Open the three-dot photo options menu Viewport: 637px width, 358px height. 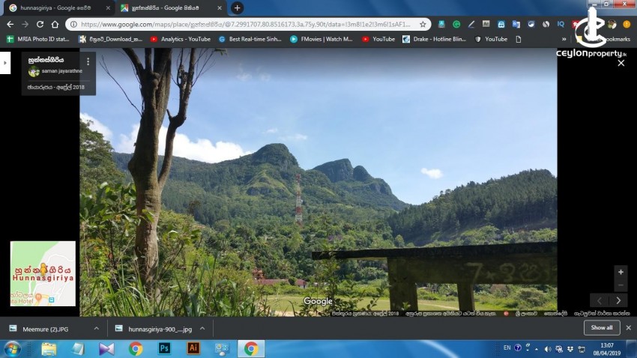[x=88, y=61]
